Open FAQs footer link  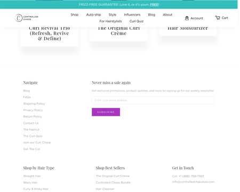tap(27, 97)
